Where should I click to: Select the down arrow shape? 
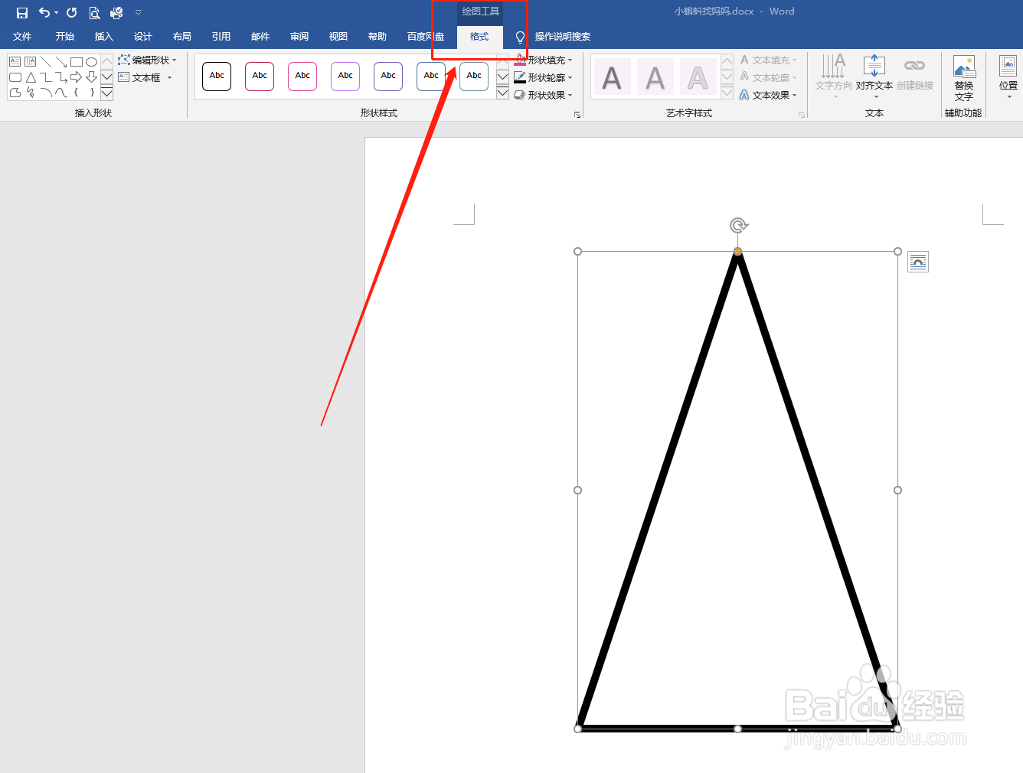point(92,77)
